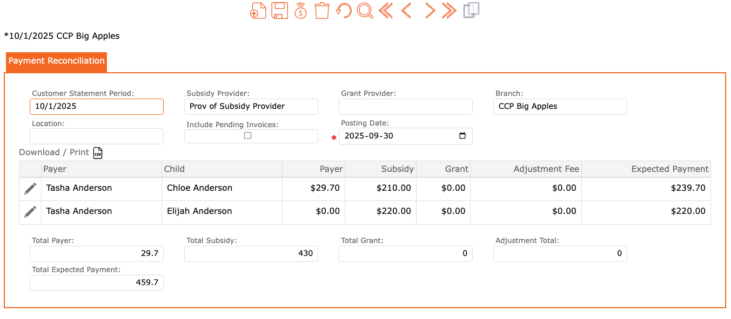The width and height of the screenshot is (731, 319).
Task: Download table as CSV file icon
Action: click(98, 153)
